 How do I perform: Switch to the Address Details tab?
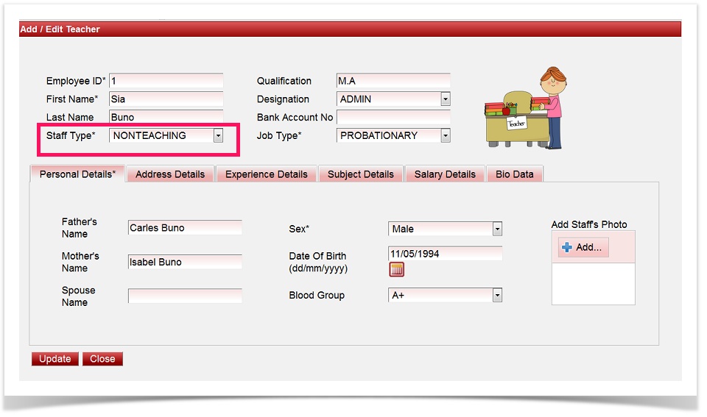click(170, 174)
